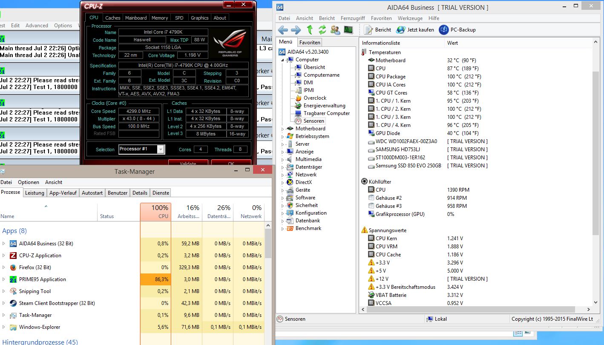
Task: Click Jetzt kaufen in the AIDA64 toolbar
Action: [x=415, y=30]
